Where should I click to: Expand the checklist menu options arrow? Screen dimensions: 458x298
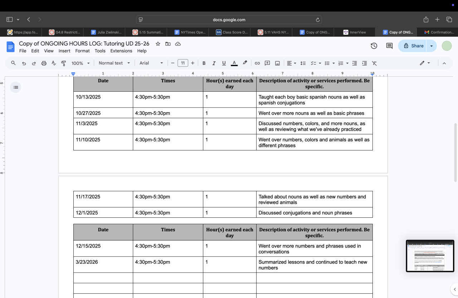tap(320, 63)
